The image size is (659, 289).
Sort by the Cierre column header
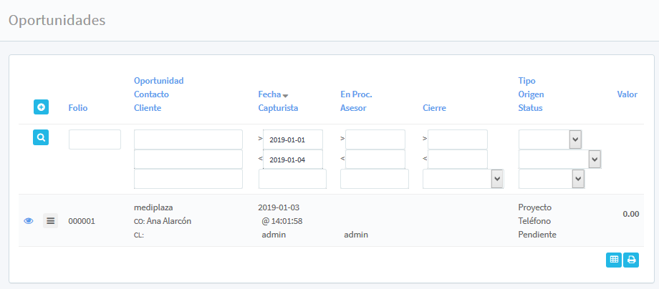(434, 108)
